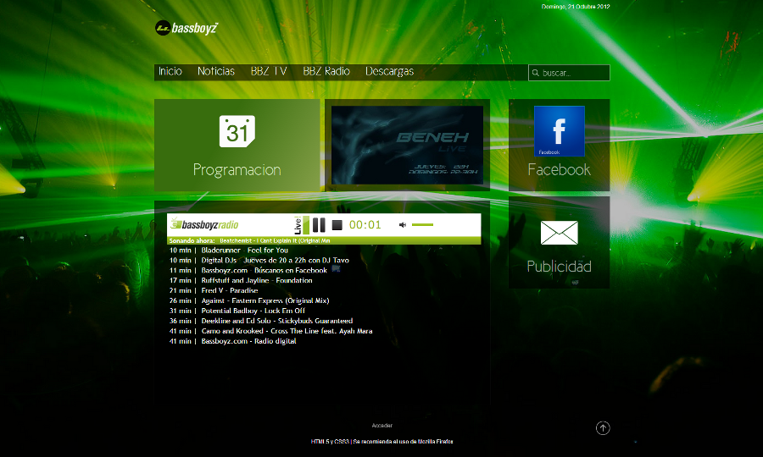The image size is (763, 457).
Task: Navigate to BBZ Radio
Action: 326,71
